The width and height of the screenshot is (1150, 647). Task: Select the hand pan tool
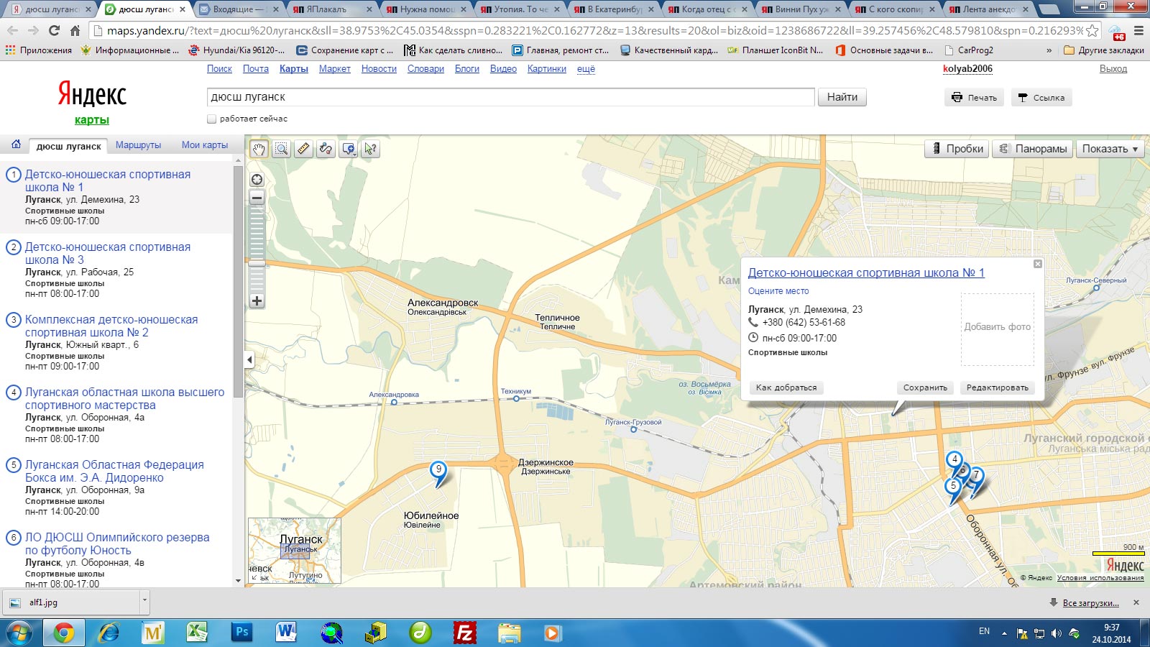(259, 149)
